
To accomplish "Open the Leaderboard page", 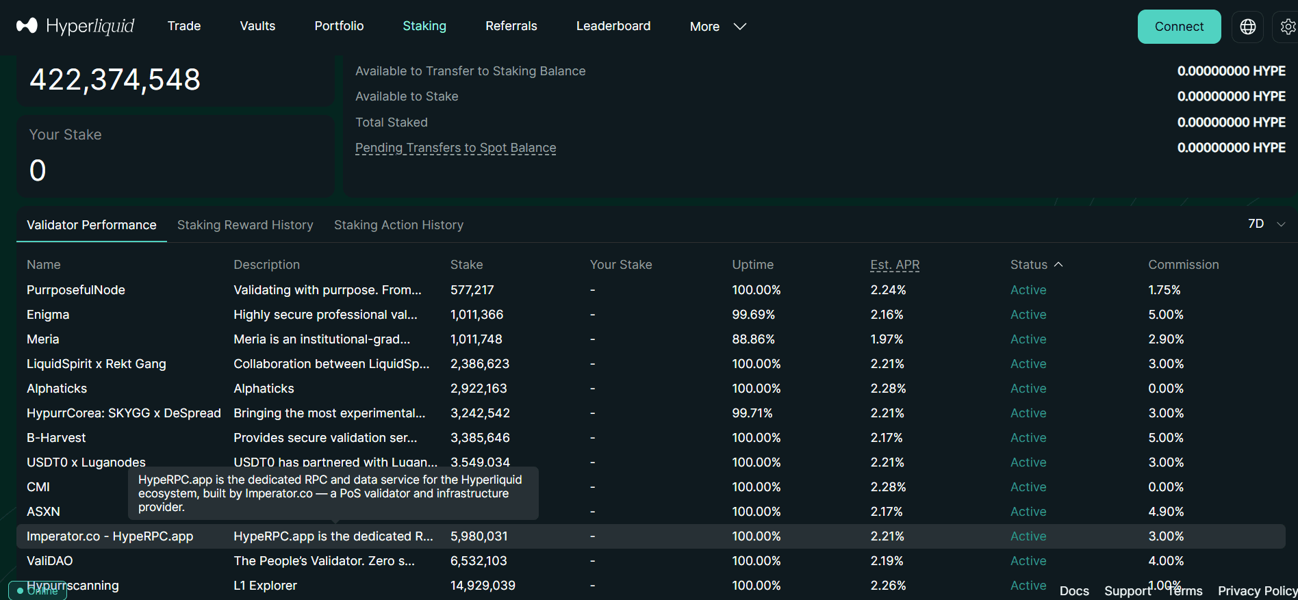I will (613, 26).
